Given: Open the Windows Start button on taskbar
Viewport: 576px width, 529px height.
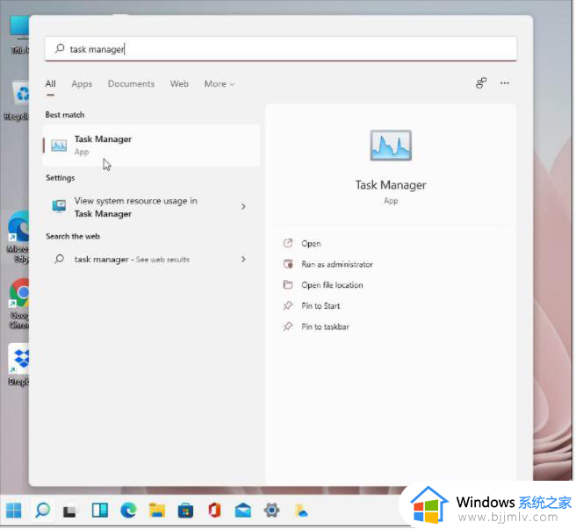Looking at the screenshot, I should click(14, 511).
